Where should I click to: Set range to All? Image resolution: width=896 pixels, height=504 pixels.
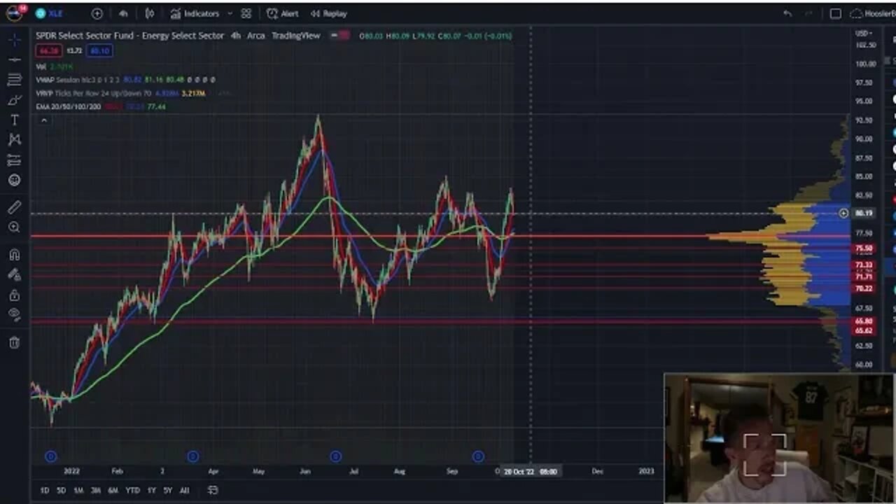(184, 490)
